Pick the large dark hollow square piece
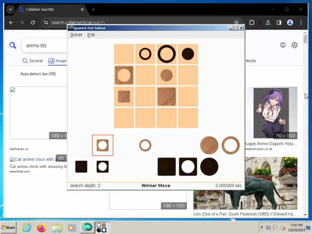 188,167
